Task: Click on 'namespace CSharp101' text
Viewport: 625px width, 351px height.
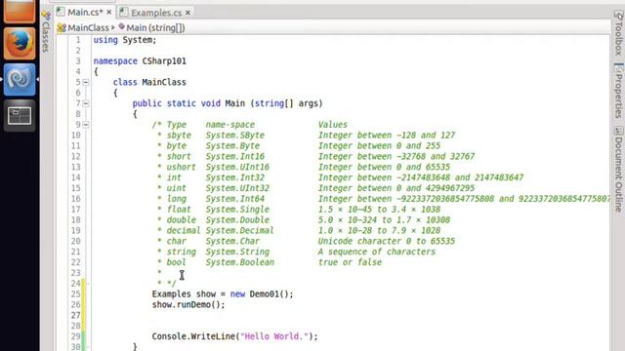Action: click(x=140, y=60)
